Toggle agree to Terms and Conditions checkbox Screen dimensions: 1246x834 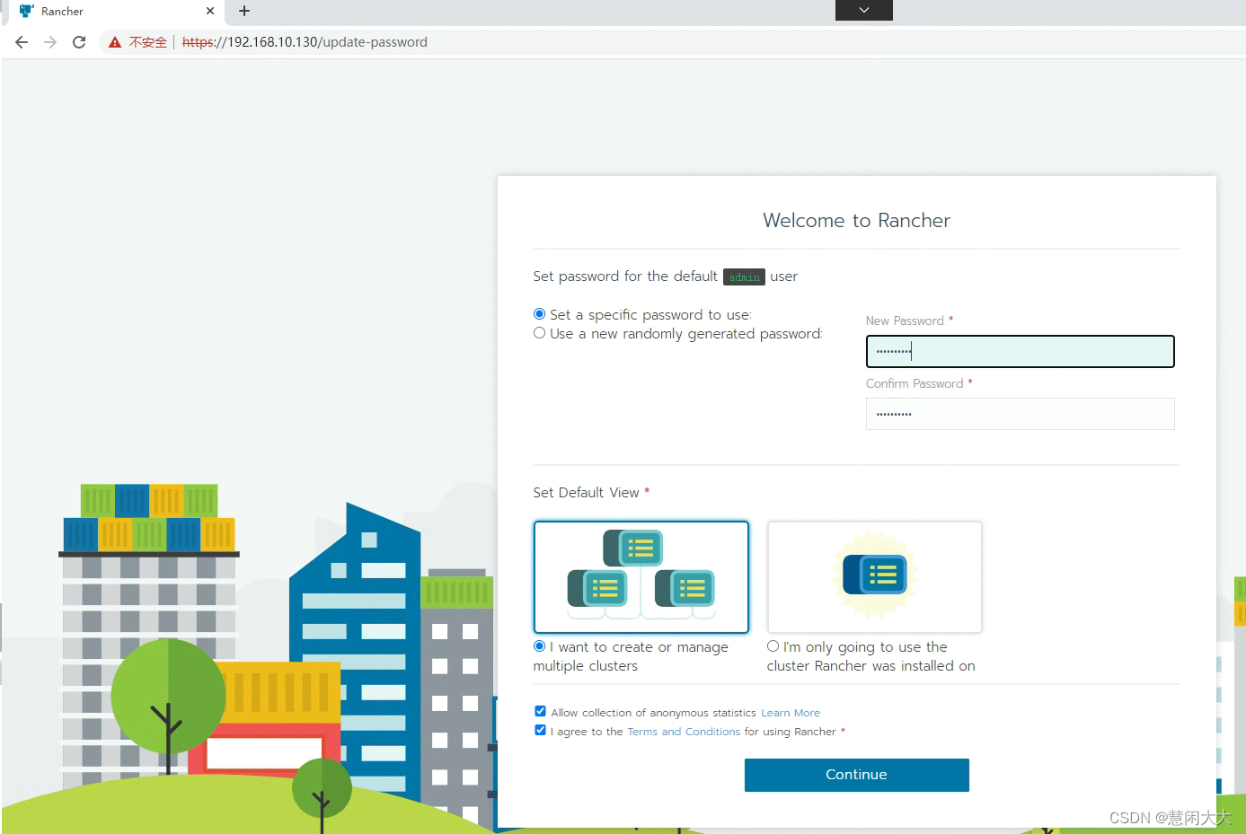(x=540, y=730)
